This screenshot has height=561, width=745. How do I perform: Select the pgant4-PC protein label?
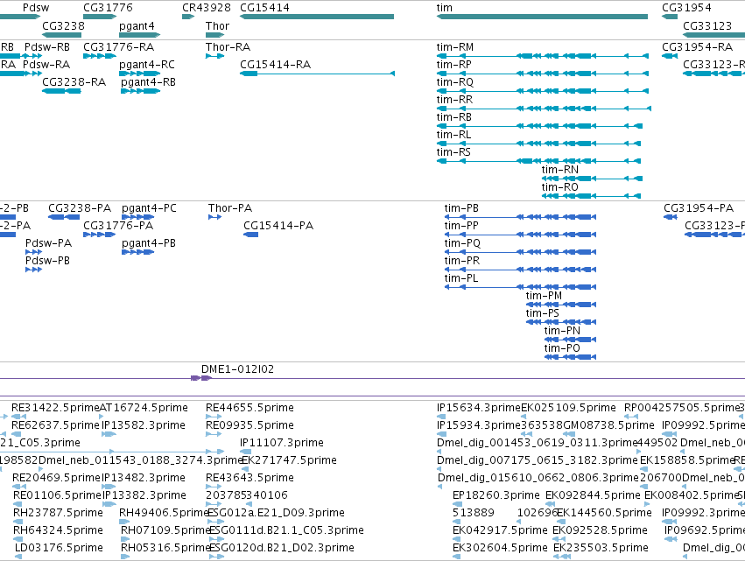149,208
